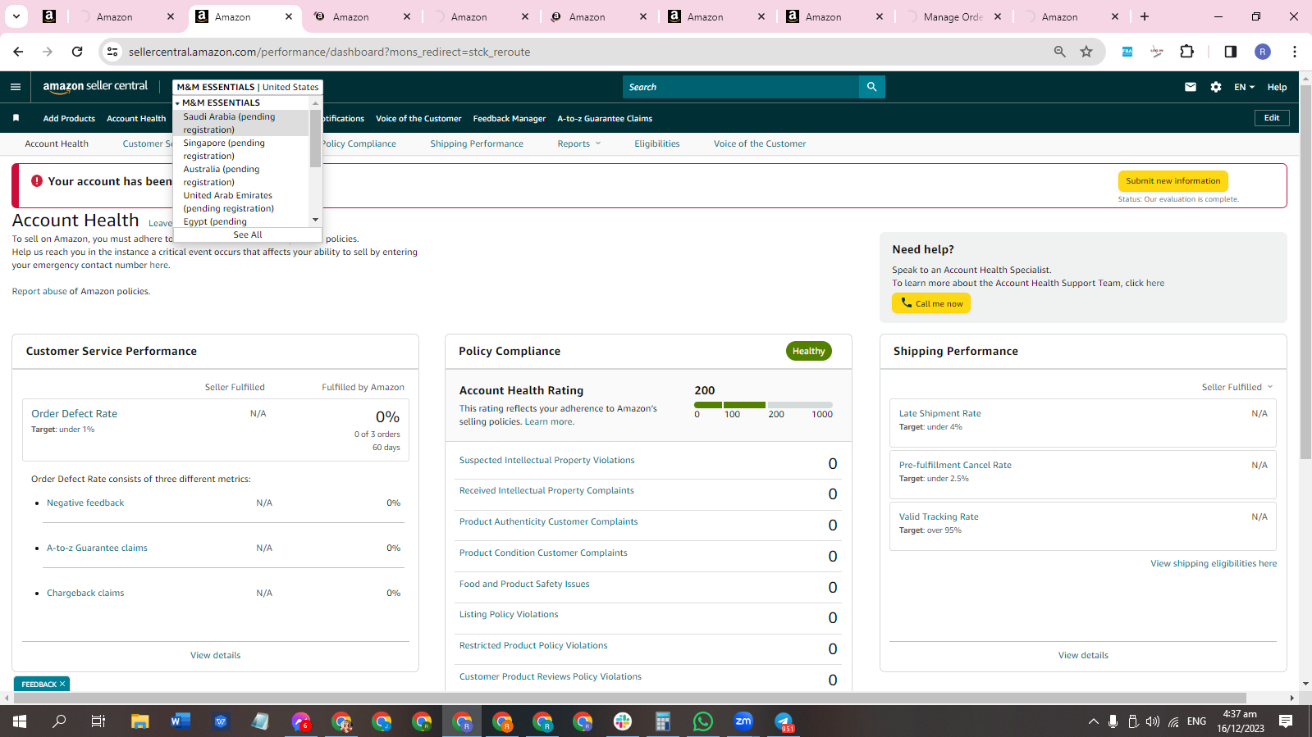Open the Windows Start menu

pyautogui.click(x=20, y=721)
